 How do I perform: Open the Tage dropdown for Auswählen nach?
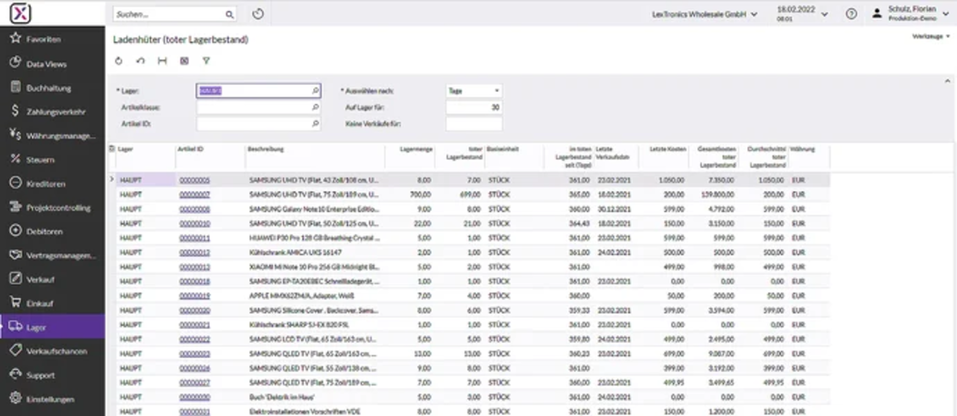pyautogui.click(x=474, y=91)
